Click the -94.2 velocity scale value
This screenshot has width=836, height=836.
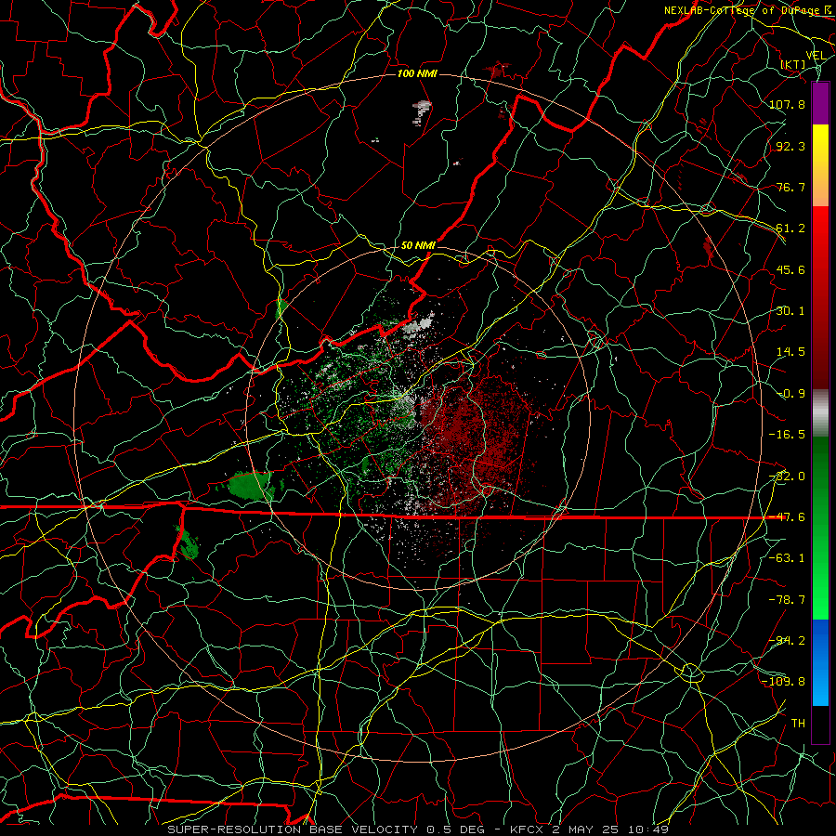pos(787,640)
